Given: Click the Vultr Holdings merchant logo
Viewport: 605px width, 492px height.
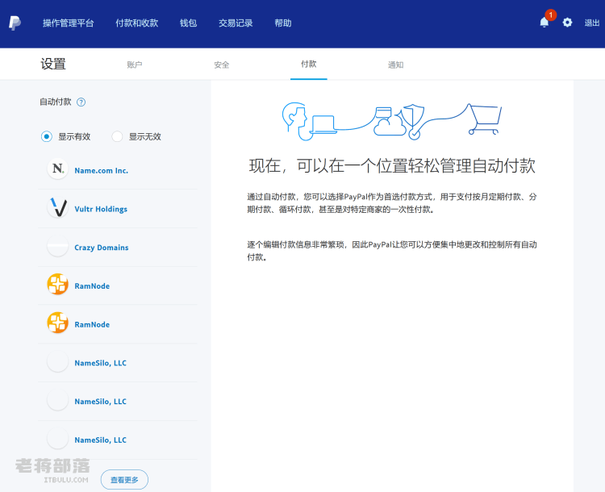Looking at the screenshot, I should 57,207.
